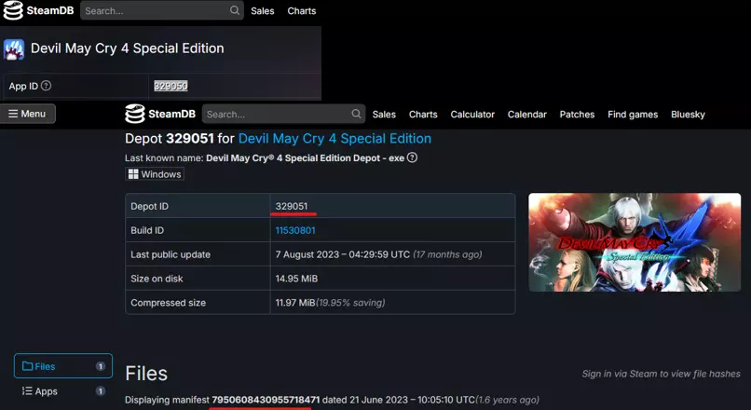Open Sales in the top snippet
The width and height of the screenshot is (751, 410).
[263, 11]
